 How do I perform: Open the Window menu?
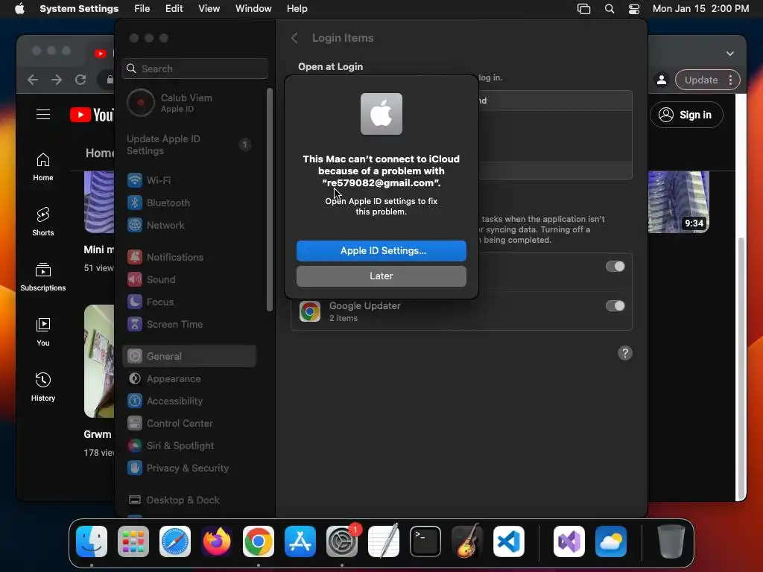pos(253,9)
